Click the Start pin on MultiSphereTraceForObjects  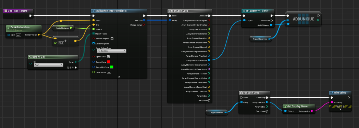(x=94, y=20)
